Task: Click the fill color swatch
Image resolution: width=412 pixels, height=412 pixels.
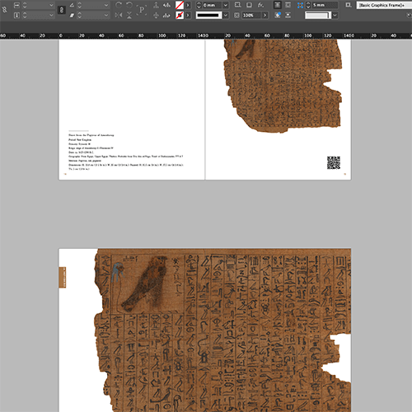Action: click(180, 5)
